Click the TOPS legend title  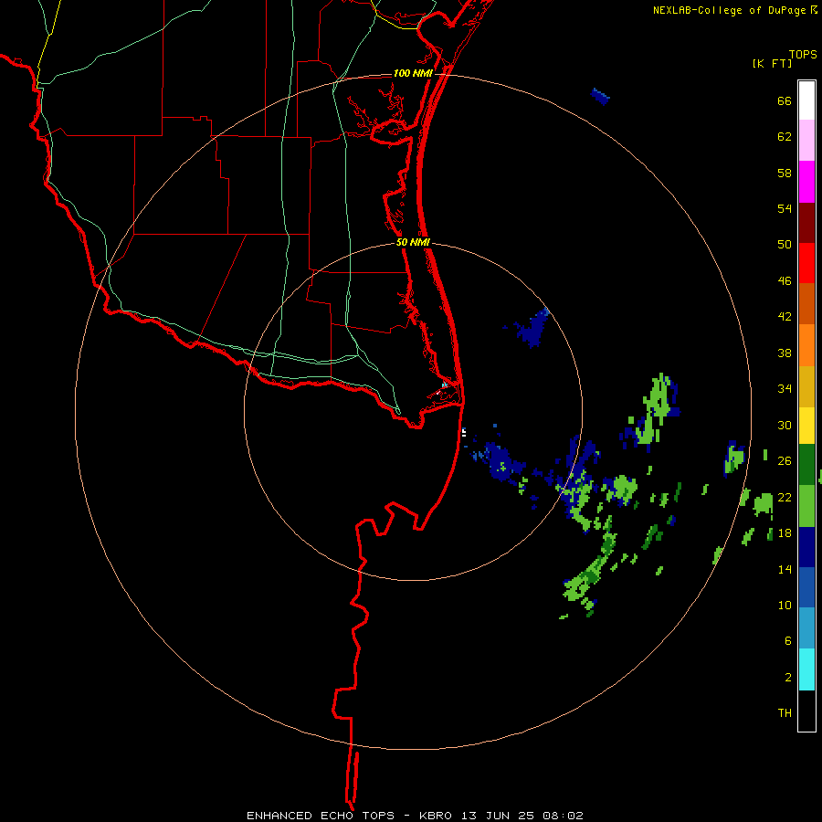coord(803,55)
